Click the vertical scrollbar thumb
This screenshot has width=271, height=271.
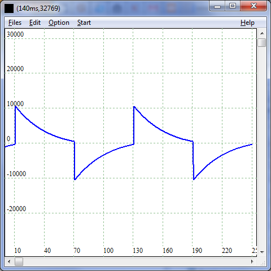[262, 42]
